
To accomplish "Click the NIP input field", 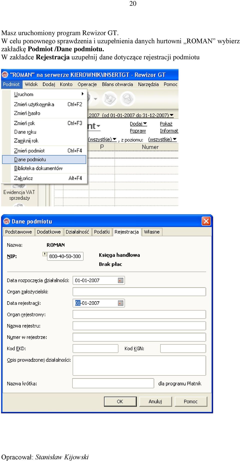I will 65,256.
